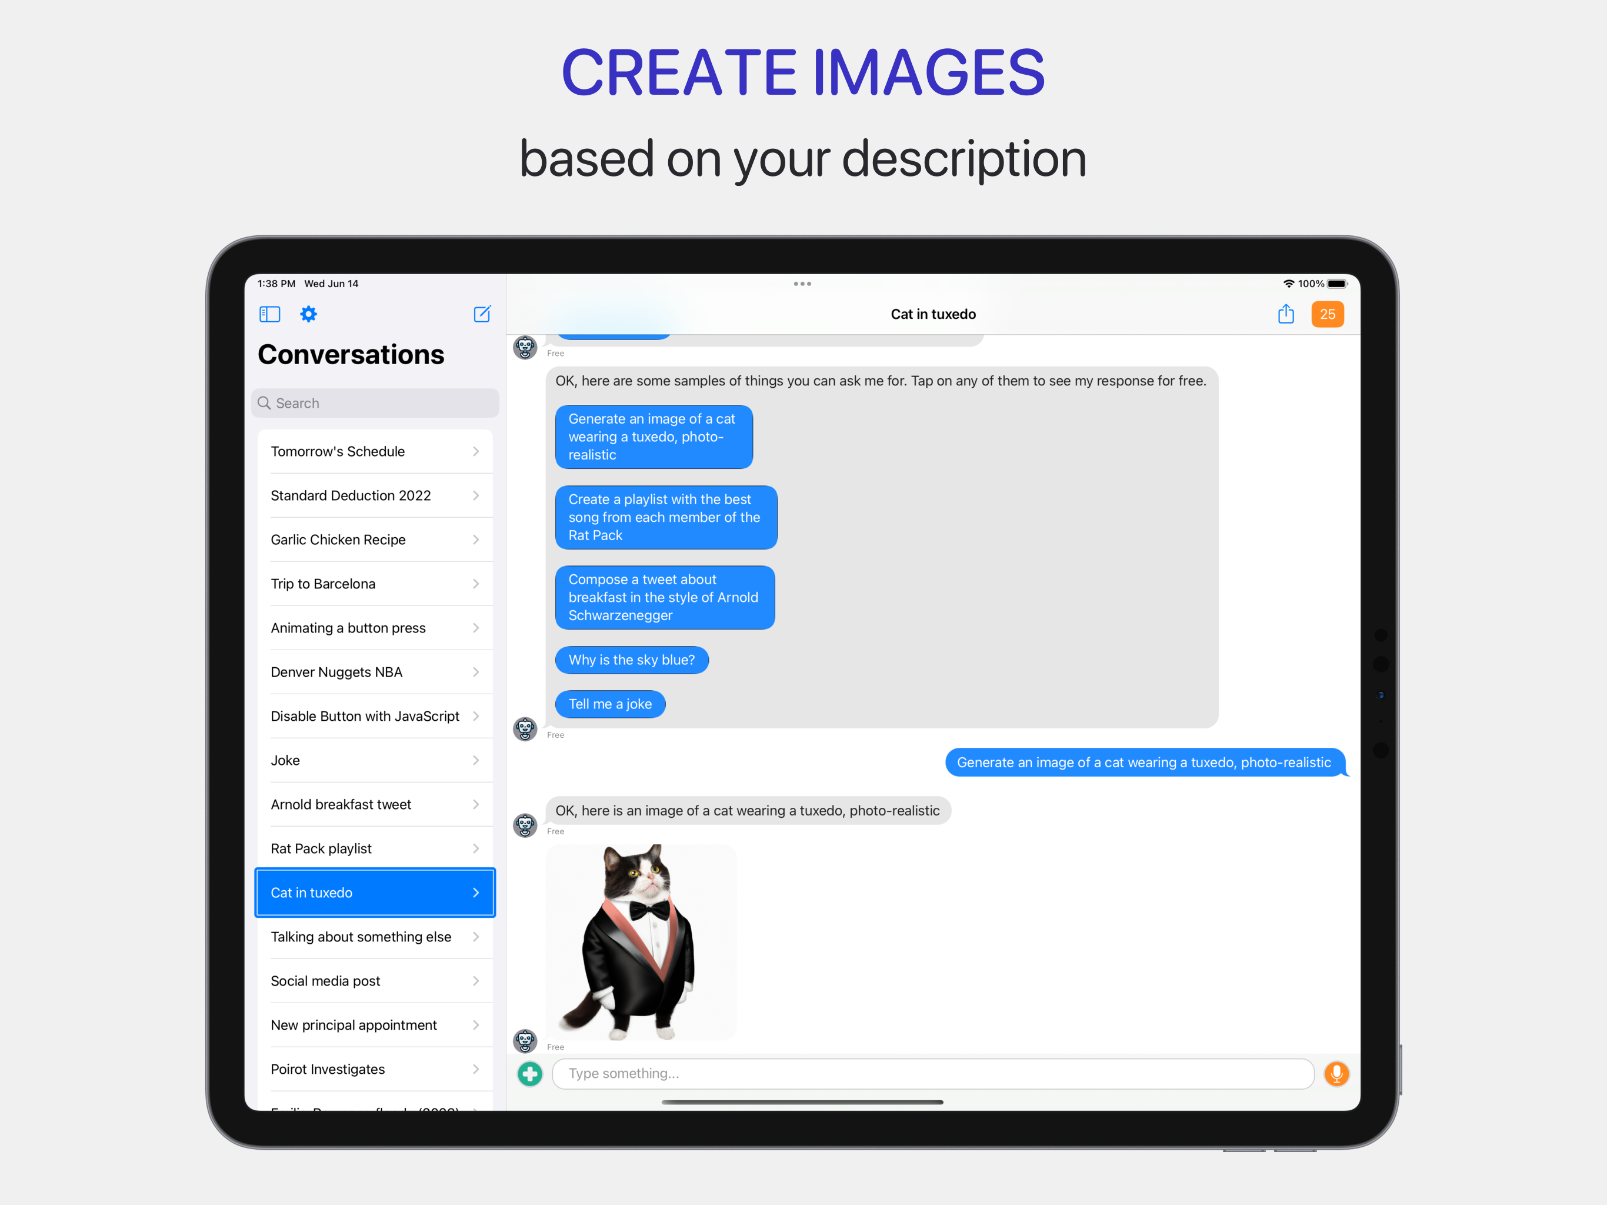Click the orange badge notification count icon
Image resolution: width=1607 pixels, height=1205 pixels.
[1329, 314]
